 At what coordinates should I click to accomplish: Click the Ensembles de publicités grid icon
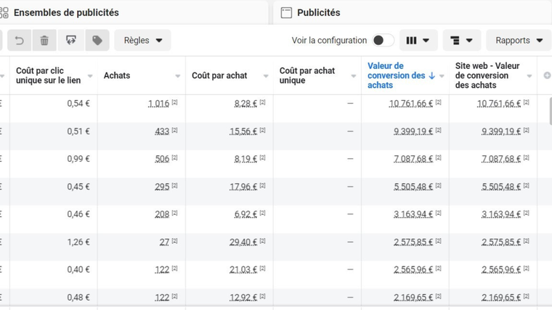[4, 12]
